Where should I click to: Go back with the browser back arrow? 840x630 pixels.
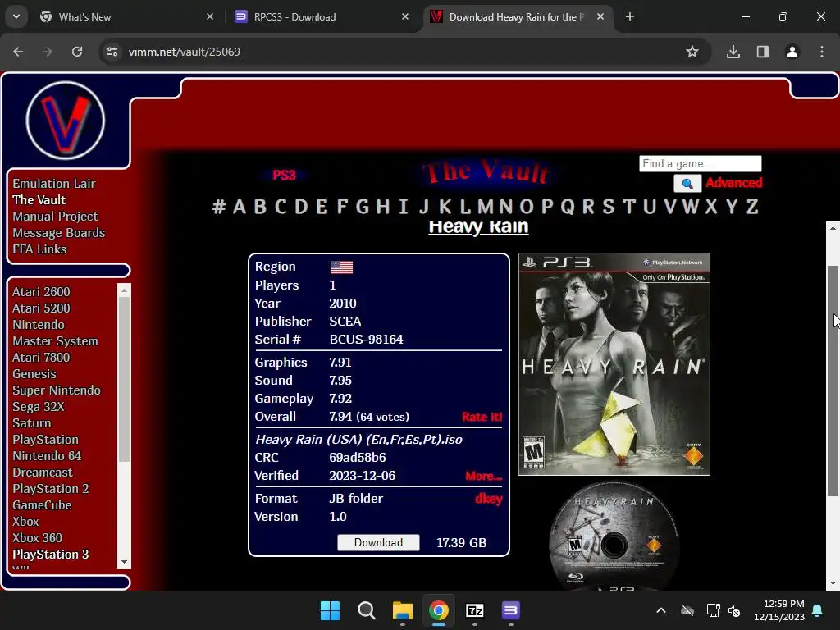tap(18, 52)
